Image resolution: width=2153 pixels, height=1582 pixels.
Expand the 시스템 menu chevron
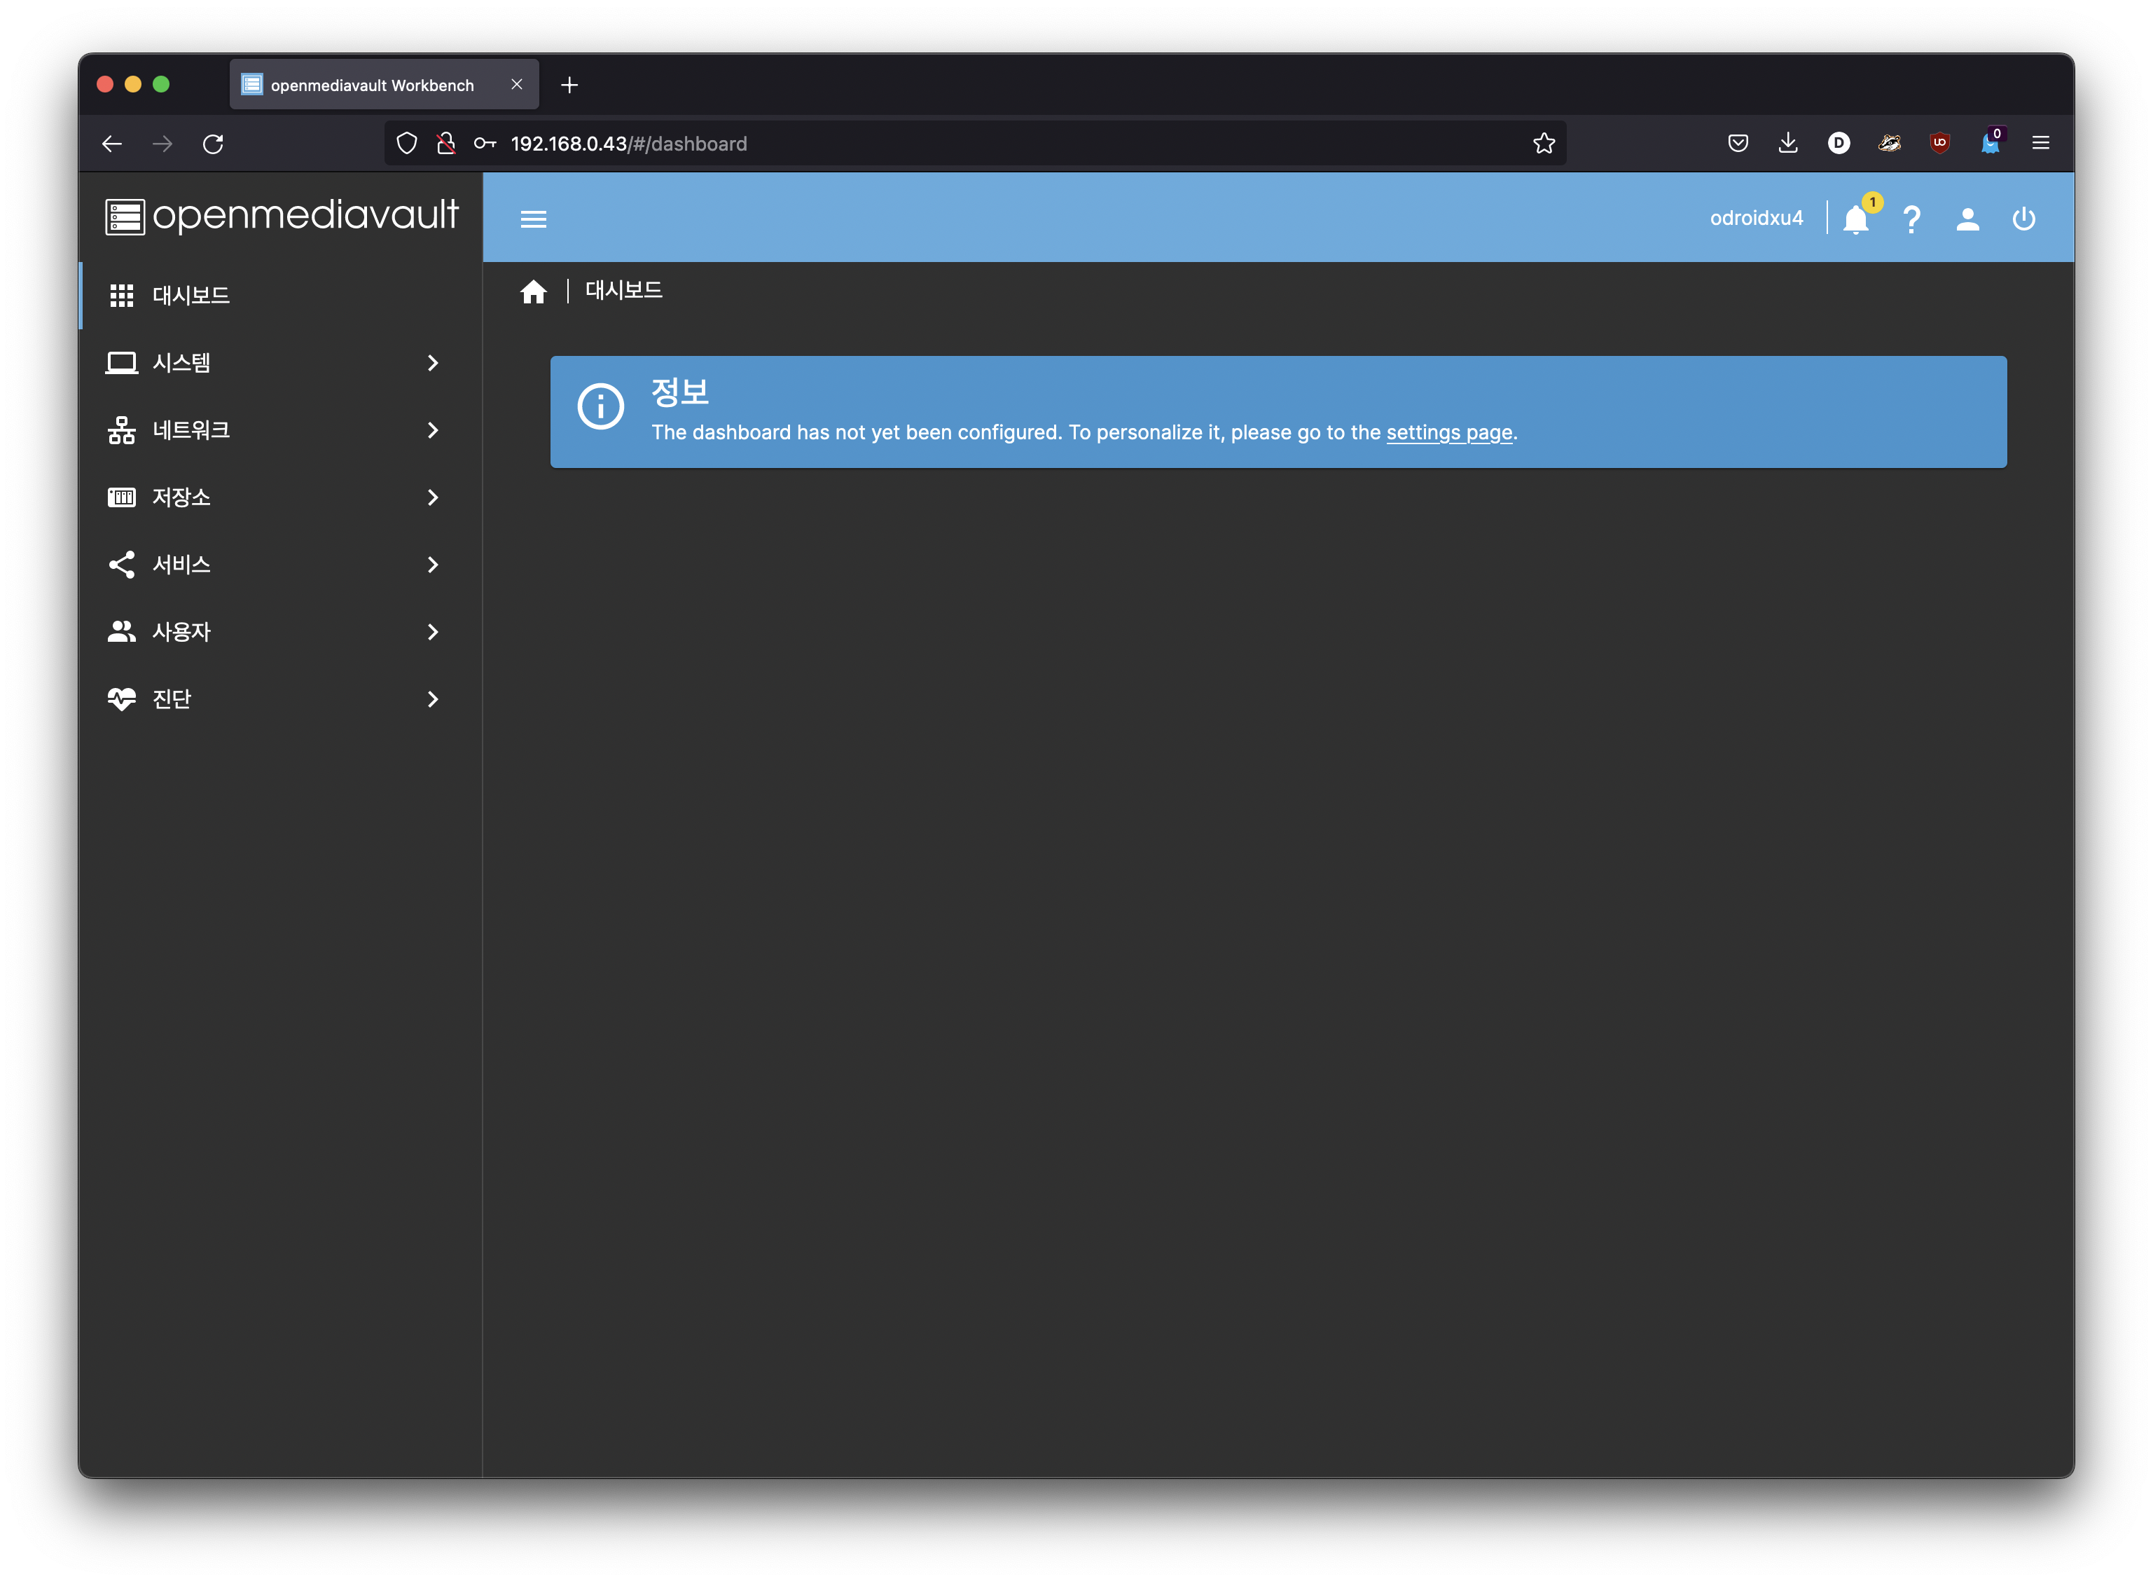coord(433,363)
